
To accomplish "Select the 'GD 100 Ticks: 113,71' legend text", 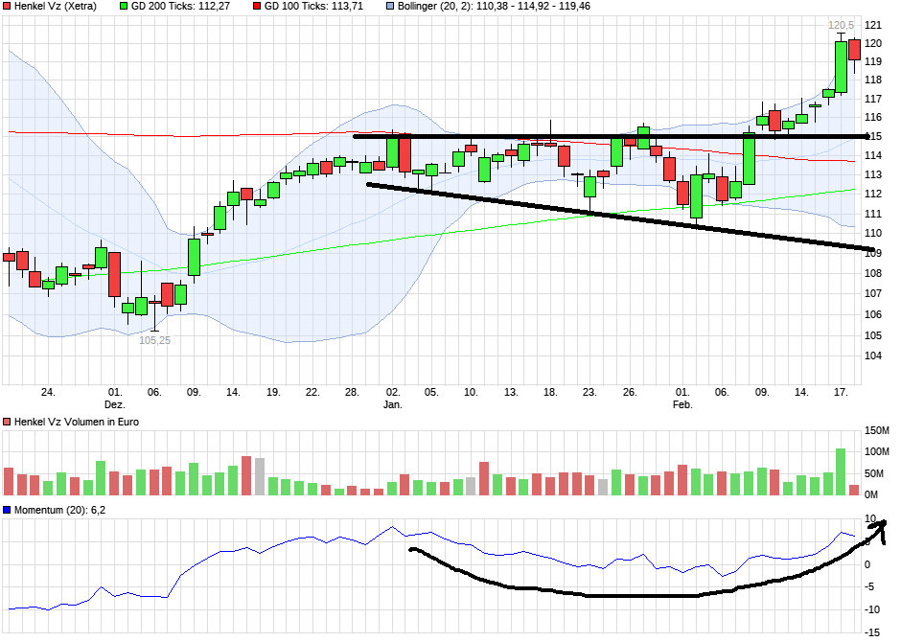I will click(313, 7).
